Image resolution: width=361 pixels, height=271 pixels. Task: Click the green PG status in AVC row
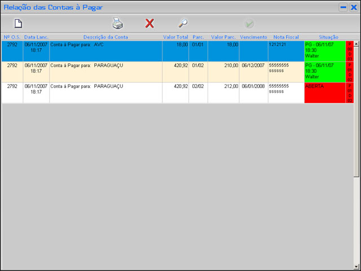pyautogui.click(x=324, y=50)
